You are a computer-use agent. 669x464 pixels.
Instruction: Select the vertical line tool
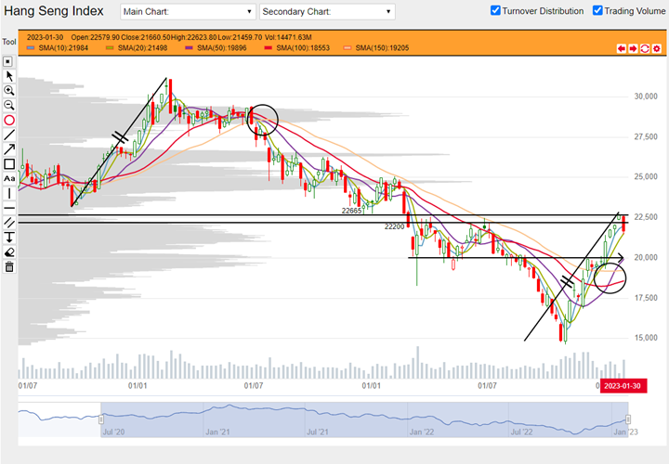tap(9, 193)
